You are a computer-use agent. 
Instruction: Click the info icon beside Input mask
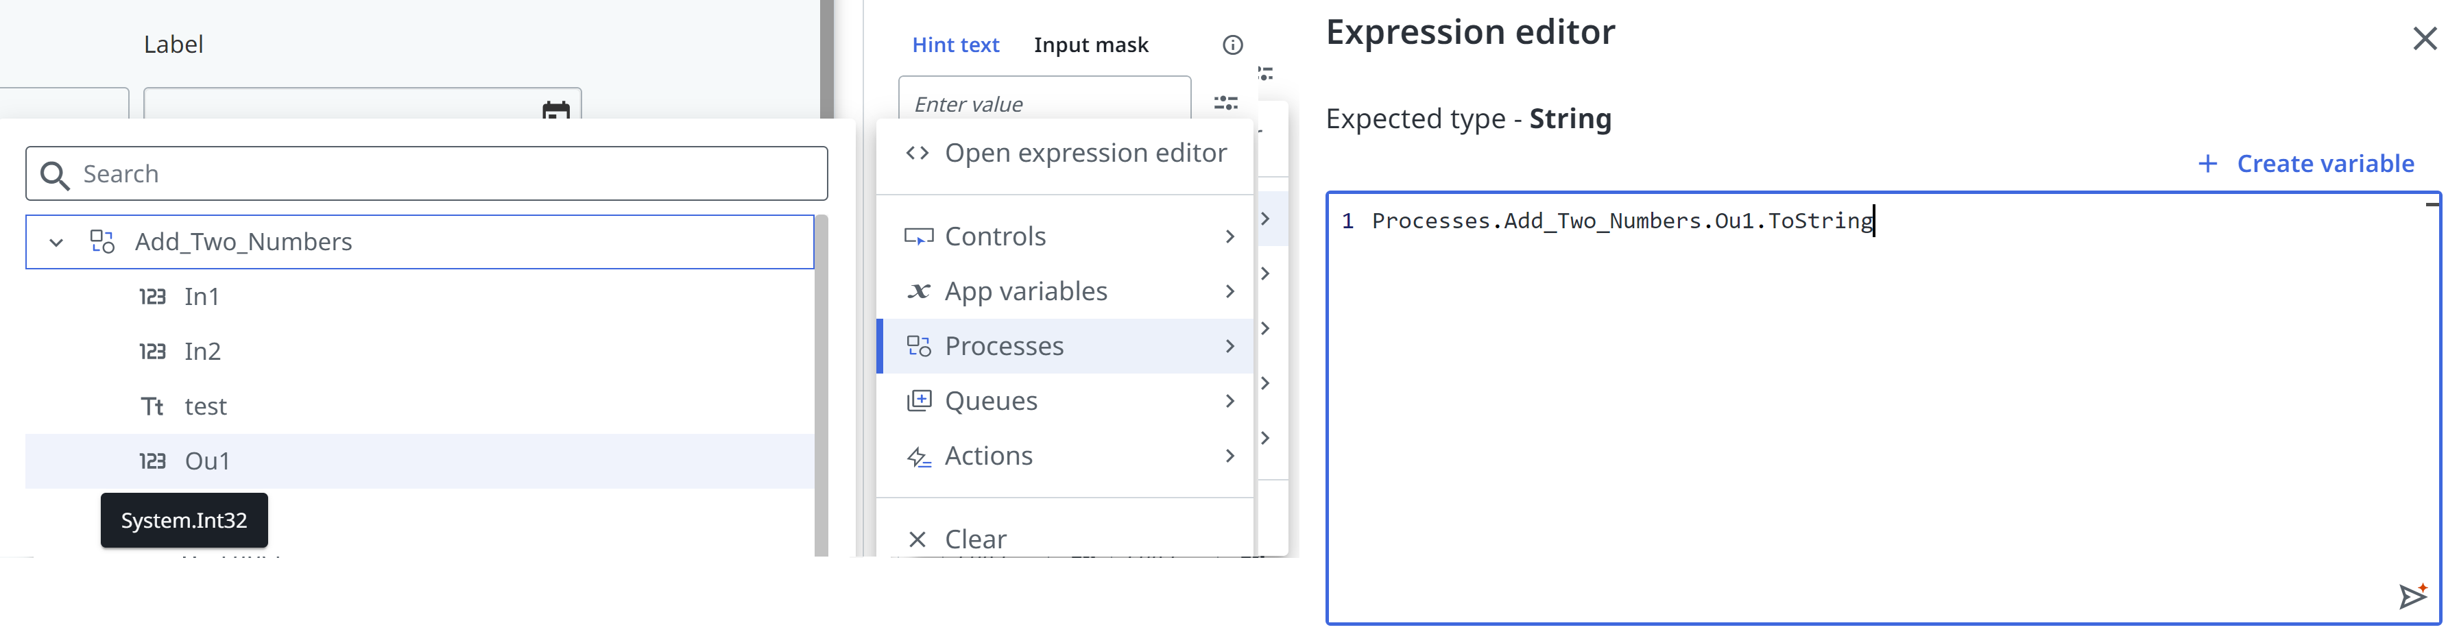coord(1232,45)
